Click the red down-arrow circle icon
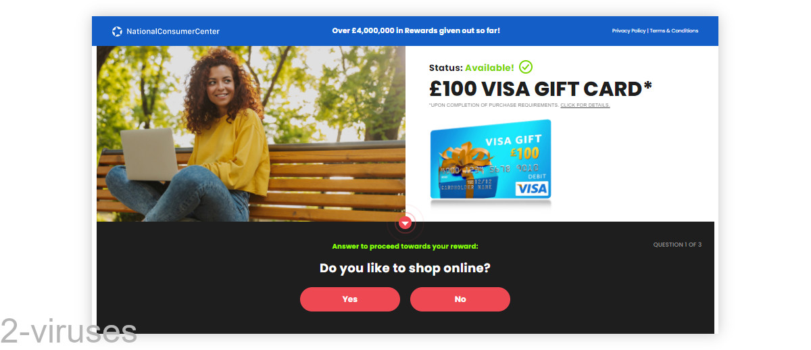Screen dimensions: 811x350 click(405, 222)
